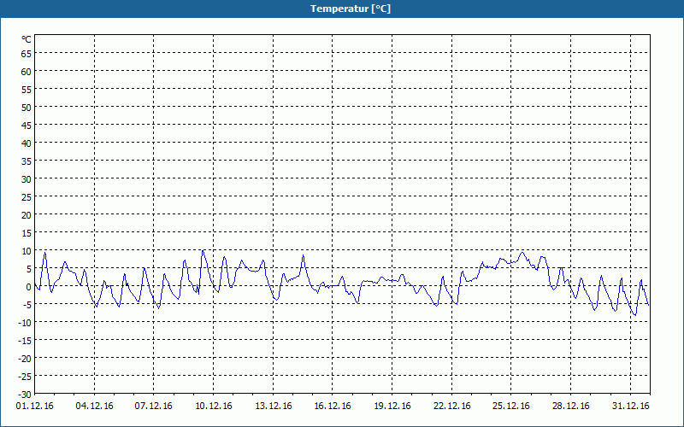This screenshot has width=684, height=427.
Task: Click the -30 value on the temperature axis
Action: click(25, 395)
